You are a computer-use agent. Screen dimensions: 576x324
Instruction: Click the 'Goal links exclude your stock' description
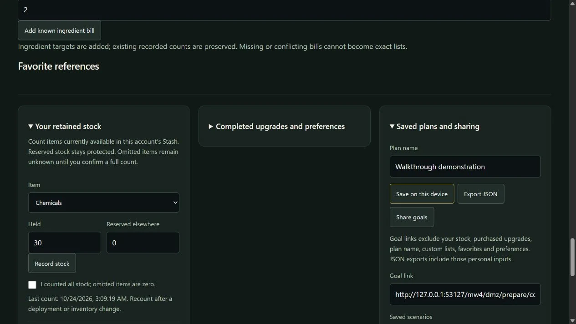(461, 249)
